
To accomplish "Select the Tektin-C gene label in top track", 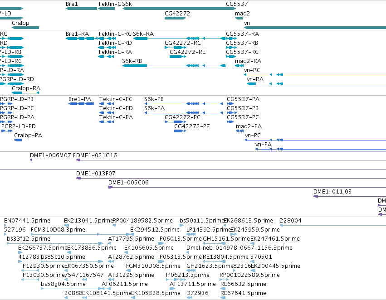I will coord(109,4).
